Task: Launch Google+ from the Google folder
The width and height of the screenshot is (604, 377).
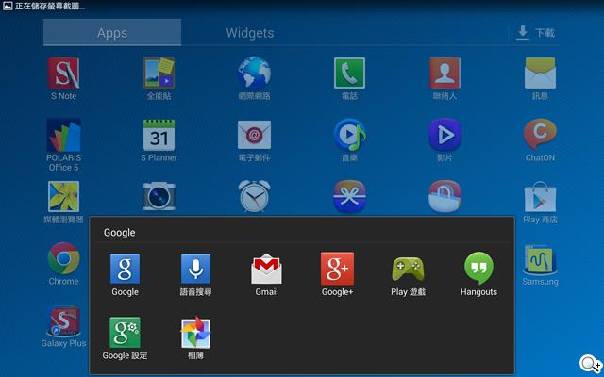Action: [337, 270]
